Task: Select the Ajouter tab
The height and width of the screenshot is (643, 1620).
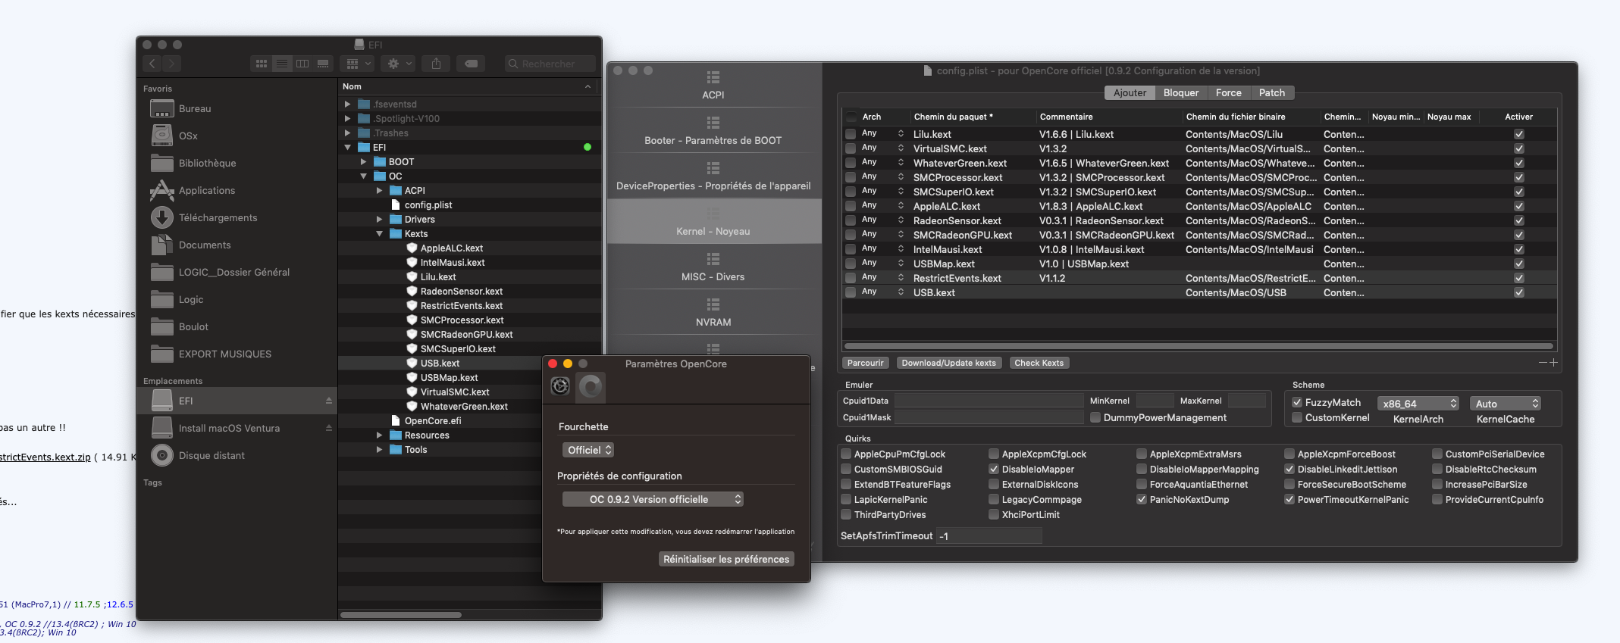Action: [x=1130, y=93]
